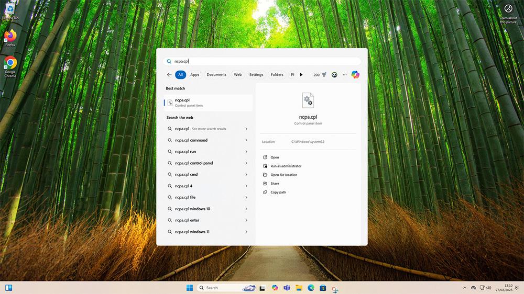Open the 200 rewards points indicator

320,75
